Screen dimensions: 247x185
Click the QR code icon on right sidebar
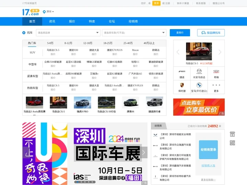tap(232, 143)
